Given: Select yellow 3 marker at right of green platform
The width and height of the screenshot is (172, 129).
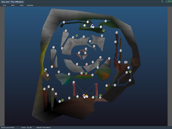Looking at the screenshot, I should tap(101, 27).
